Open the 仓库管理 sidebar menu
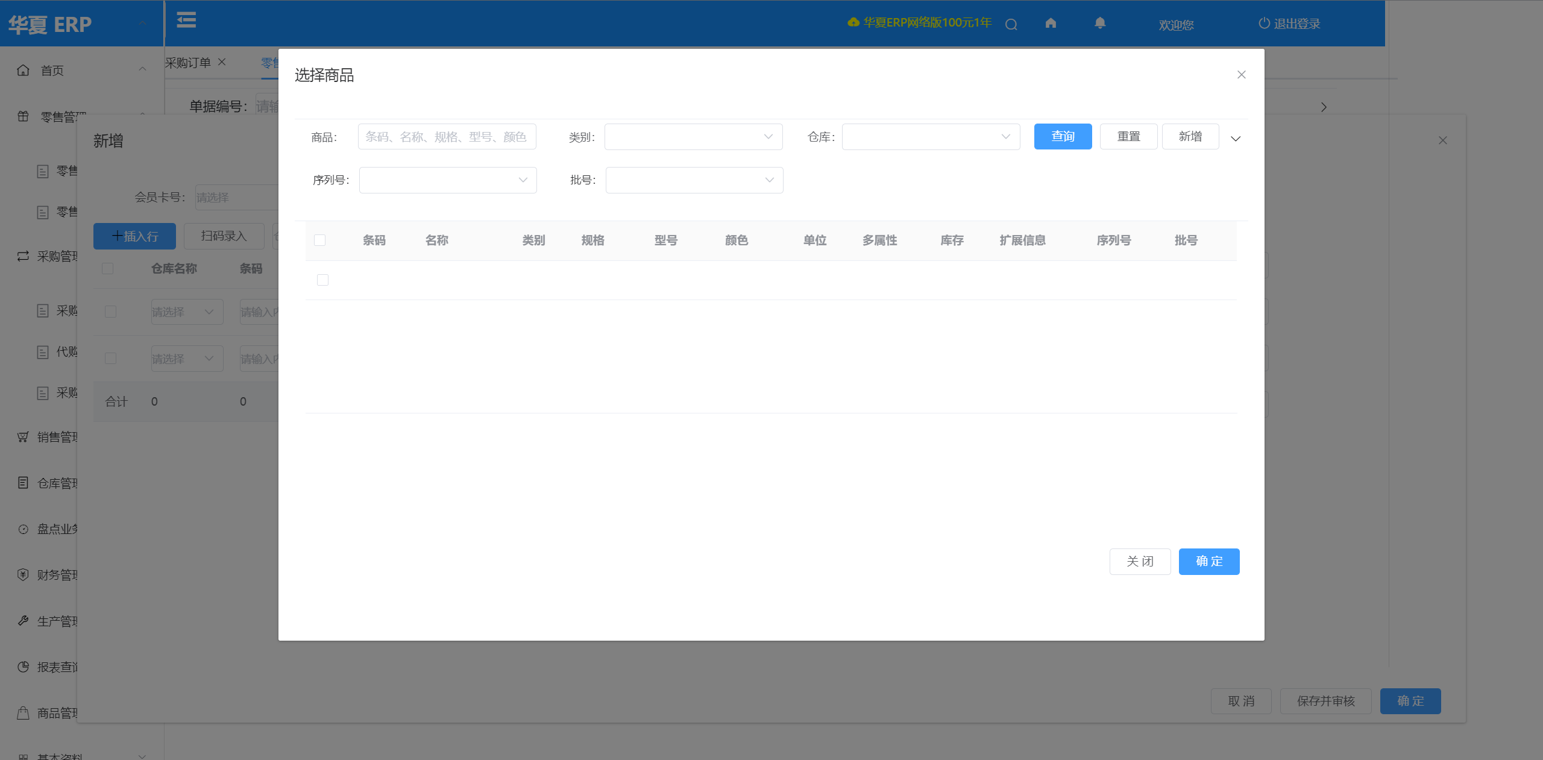1543x760 pixels. [x=58, y=483]
